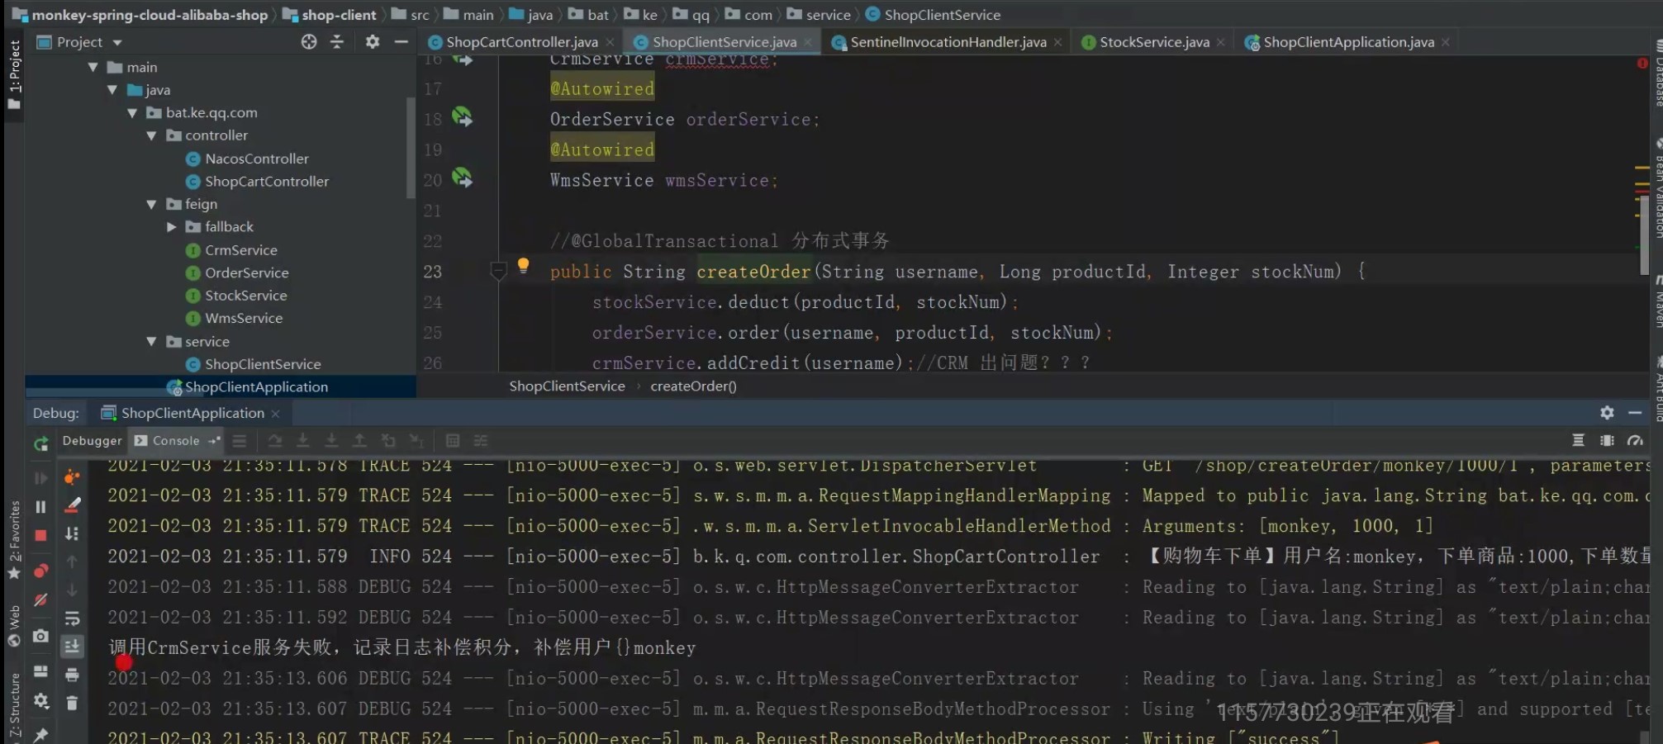Open Project panel settings gear
Screen dimensions: 1663x744
click(x=373, y=41)
